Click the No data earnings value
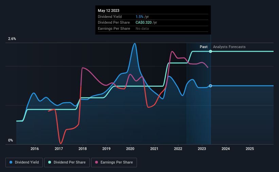 (142, 28)
